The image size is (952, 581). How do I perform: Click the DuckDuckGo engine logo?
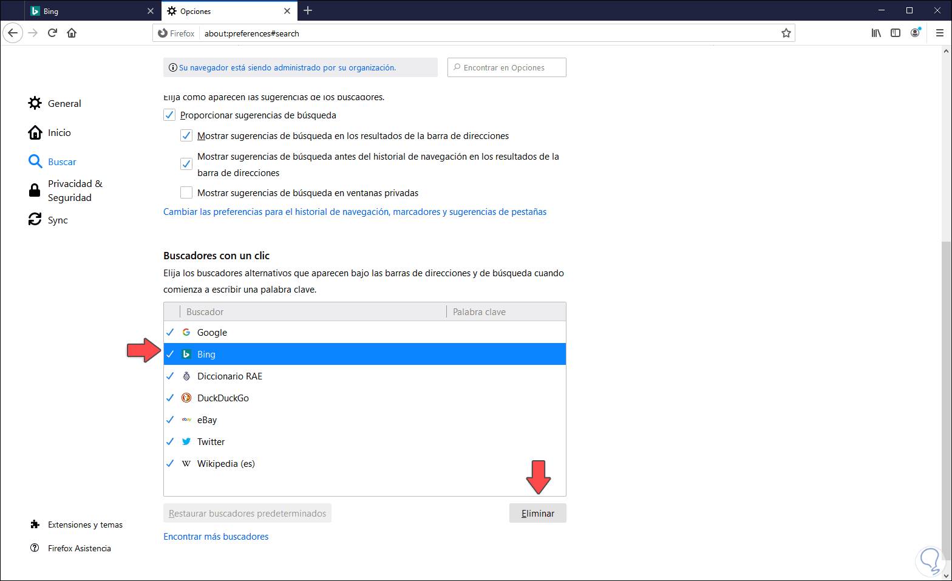(186, 398)
